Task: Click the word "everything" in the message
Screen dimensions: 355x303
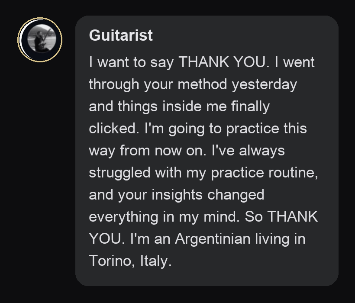Action: pos(123,217)
